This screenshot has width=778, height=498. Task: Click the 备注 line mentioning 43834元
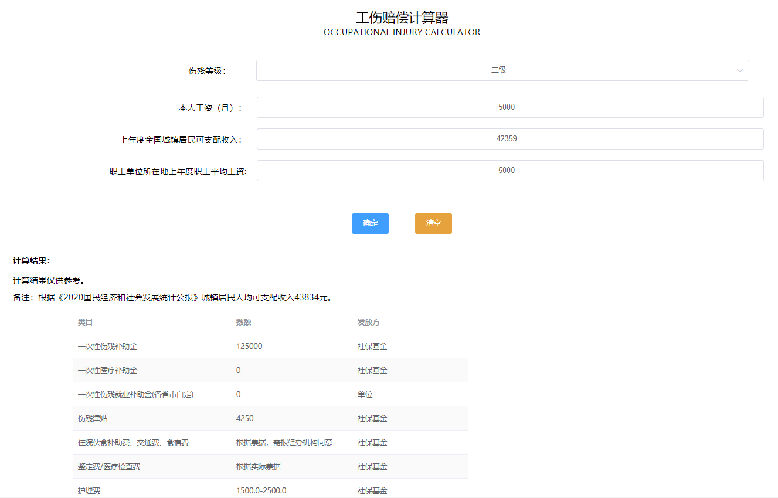174,297
